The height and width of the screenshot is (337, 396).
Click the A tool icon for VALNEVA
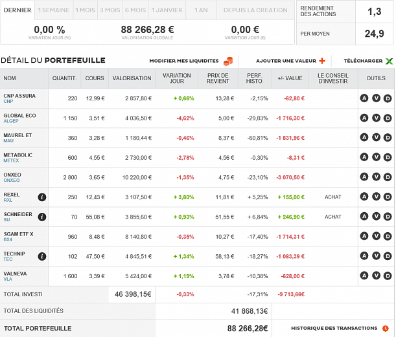[364, 276]
